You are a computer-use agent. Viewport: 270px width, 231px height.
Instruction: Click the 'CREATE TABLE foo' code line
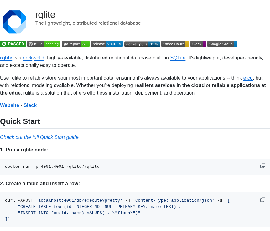coord(99,207)
